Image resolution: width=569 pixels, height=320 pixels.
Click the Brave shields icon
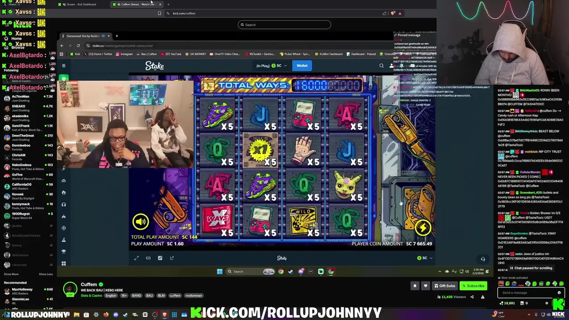point(393,13)
